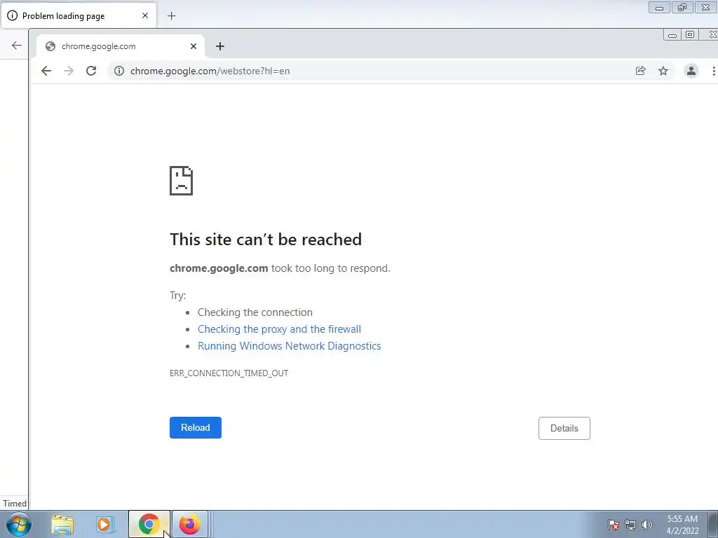The width and height of the screenshot is (718, 538).
Task: Click the ERR_CONNECTION_TIMED_OUT error code text
Action: point(229,373)
